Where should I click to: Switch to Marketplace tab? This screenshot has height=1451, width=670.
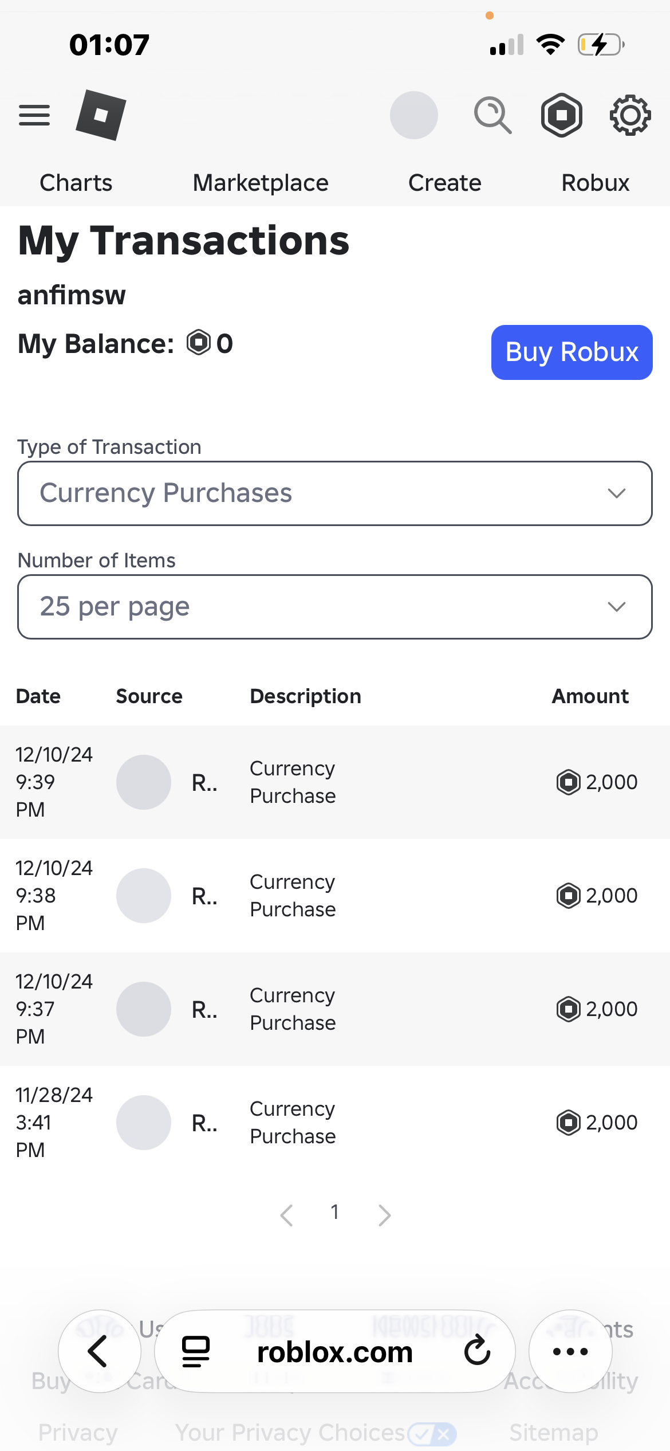(261, 183)
